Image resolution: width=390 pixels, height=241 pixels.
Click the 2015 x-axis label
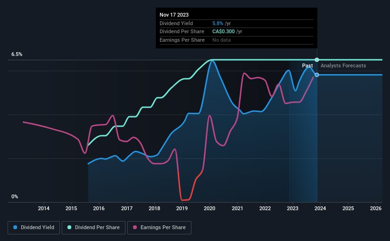tap(71, 208)
